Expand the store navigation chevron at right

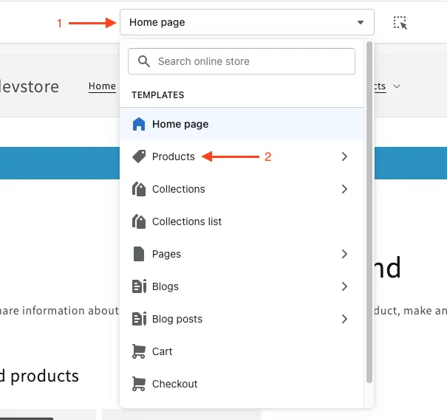pos(397,86)
